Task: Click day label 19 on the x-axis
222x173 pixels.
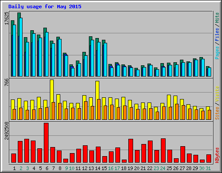Action: tap(130, 168)
